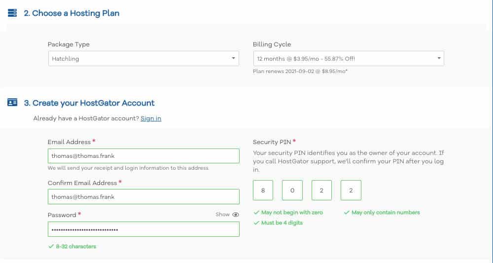Select the fourth Security PIN digit box

pyautogui.click(x=351, y=190)
